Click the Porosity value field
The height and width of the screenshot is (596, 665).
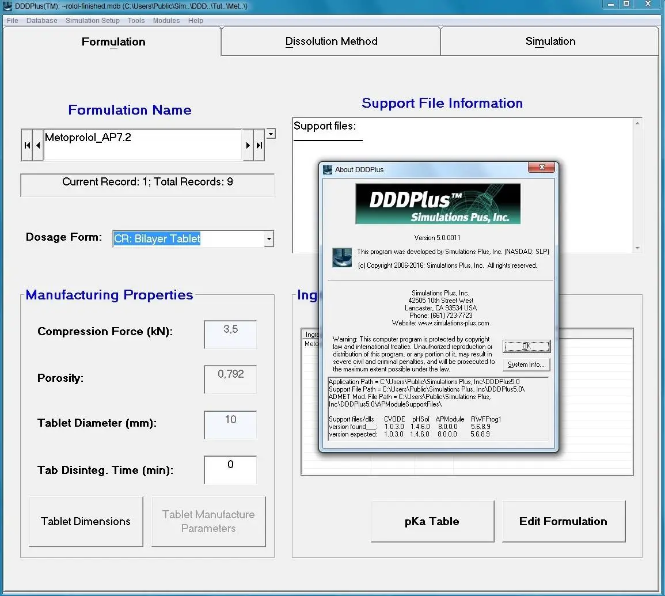pyautogui.click(x=230, y=379)
